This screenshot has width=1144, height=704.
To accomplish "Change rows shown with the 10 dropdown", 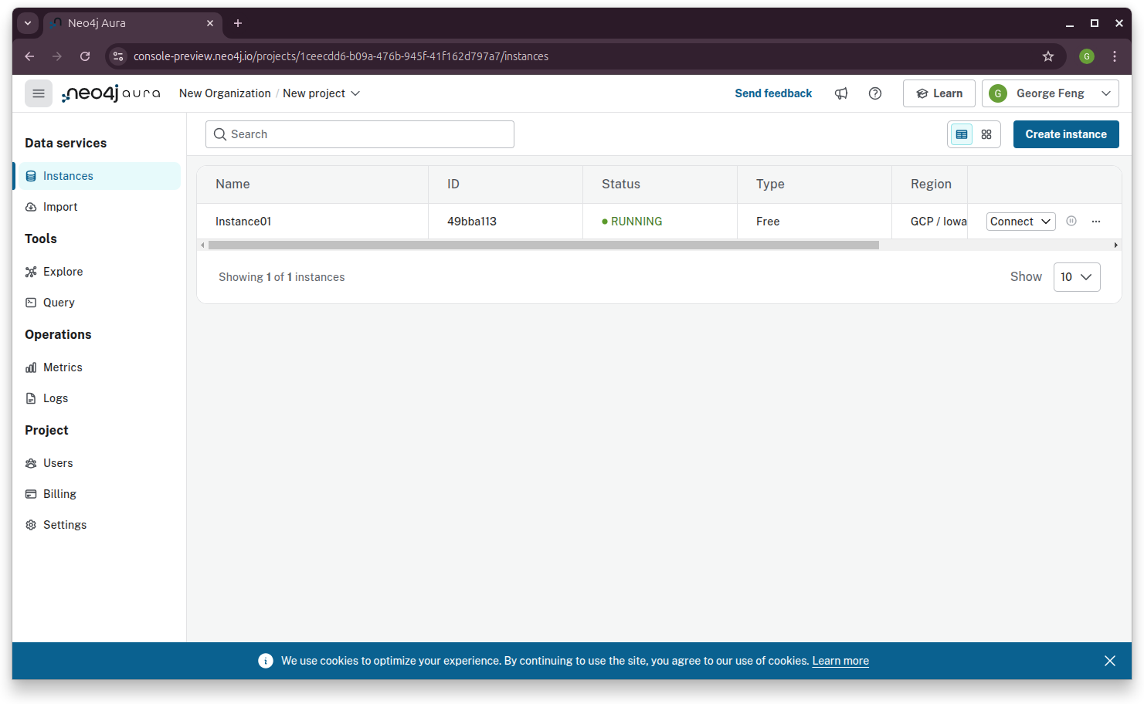I will pyautogui.click(x=1077, y=277).
